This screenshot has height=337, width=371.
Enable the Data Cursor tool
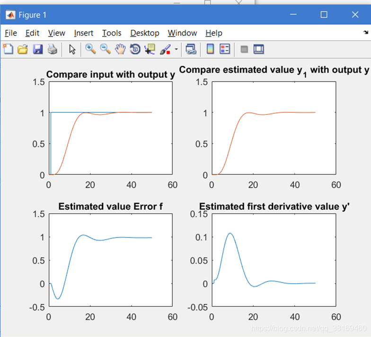click(150, 49)
